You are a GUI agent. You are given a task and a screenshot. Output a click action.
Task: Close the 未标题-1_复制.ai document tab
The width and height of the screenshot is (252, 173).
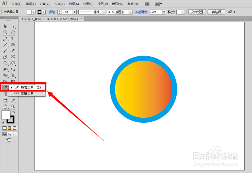81,19
